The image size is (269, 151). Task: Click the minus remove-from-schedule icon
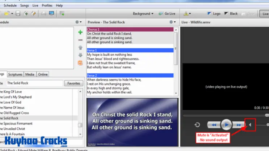coord(80,40)
